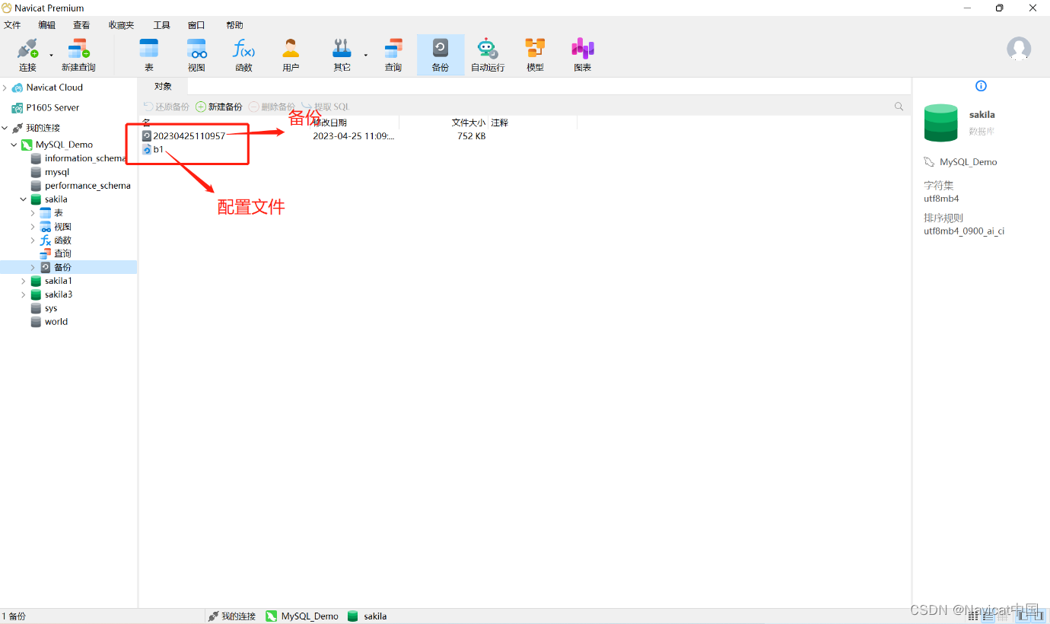1050x624 pixels.
Task: Toggle the left navigation pane
Action: pyautogui.click(x=1022, y=616)
